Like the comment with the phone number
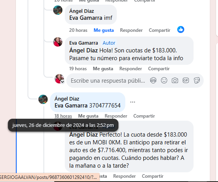Image resolution: width=218 pixels, height=182 pixels. coord(88,116)
